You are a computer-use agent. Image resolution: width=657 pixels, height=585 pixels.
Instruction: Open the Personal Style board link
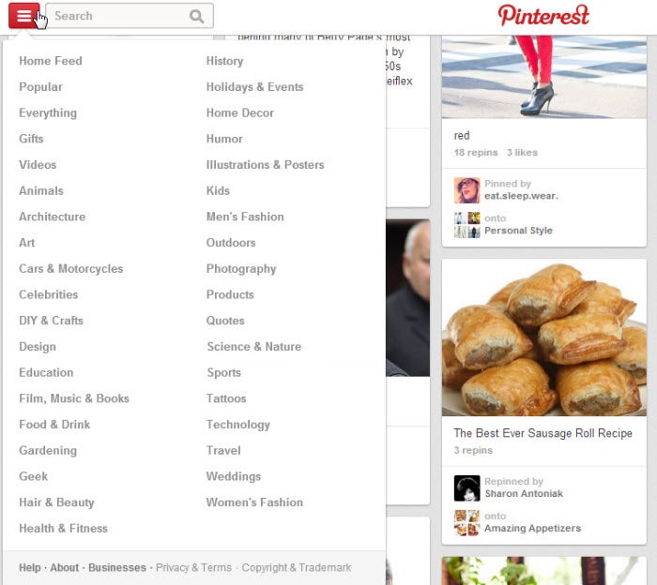point(518,231)
